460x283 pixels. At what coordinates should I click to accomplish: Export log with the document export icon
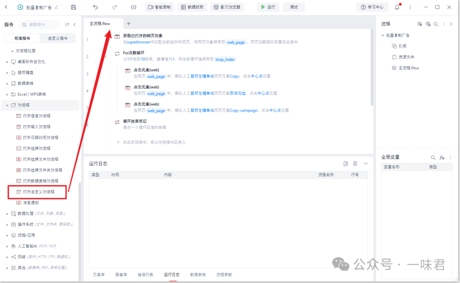[x=345, y=163]
